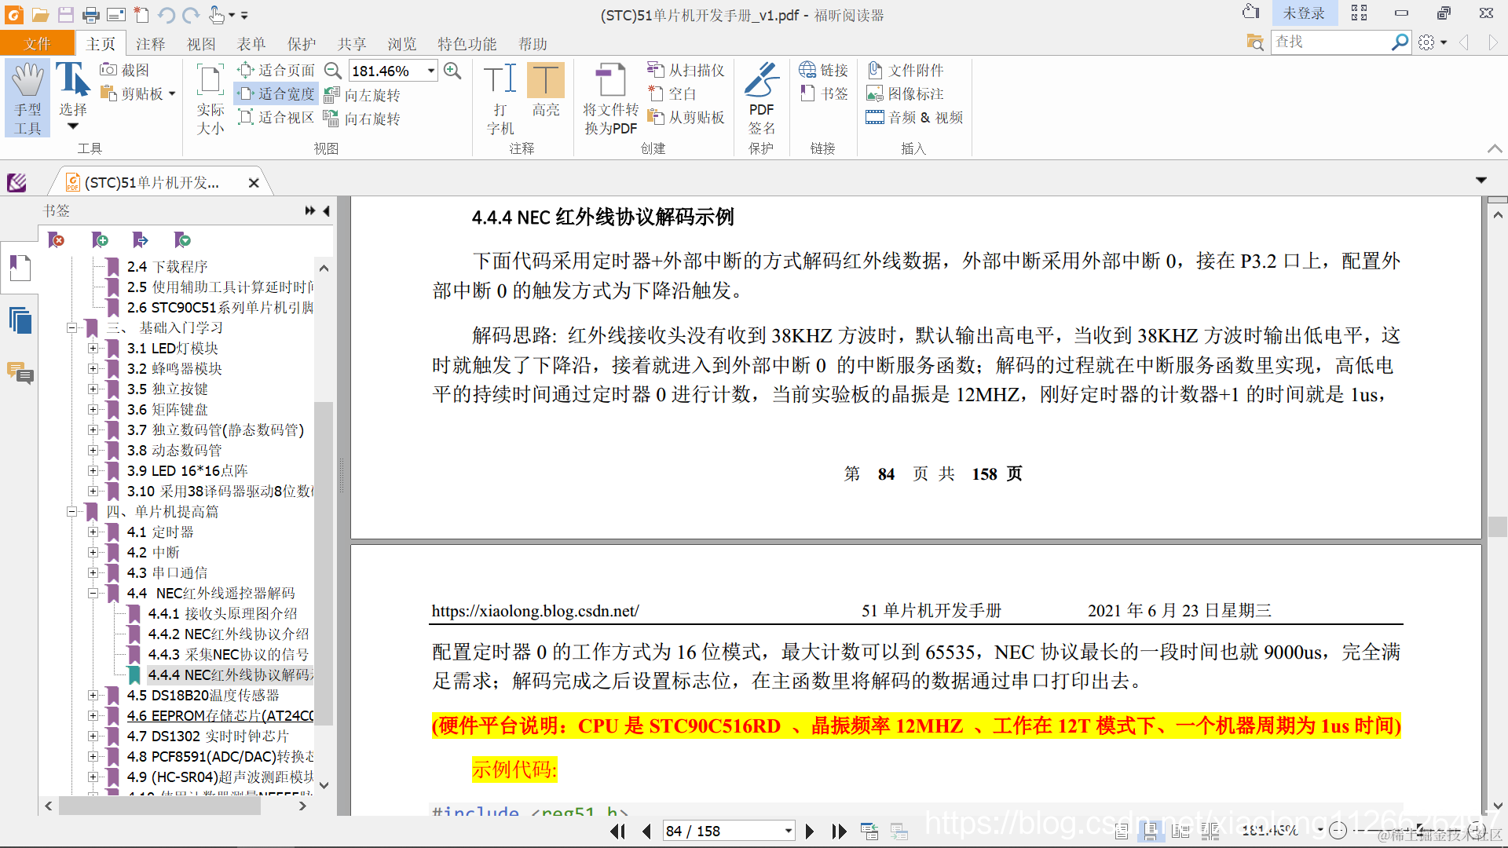Click the Snapshot (截图) icon

click(109, 70)
